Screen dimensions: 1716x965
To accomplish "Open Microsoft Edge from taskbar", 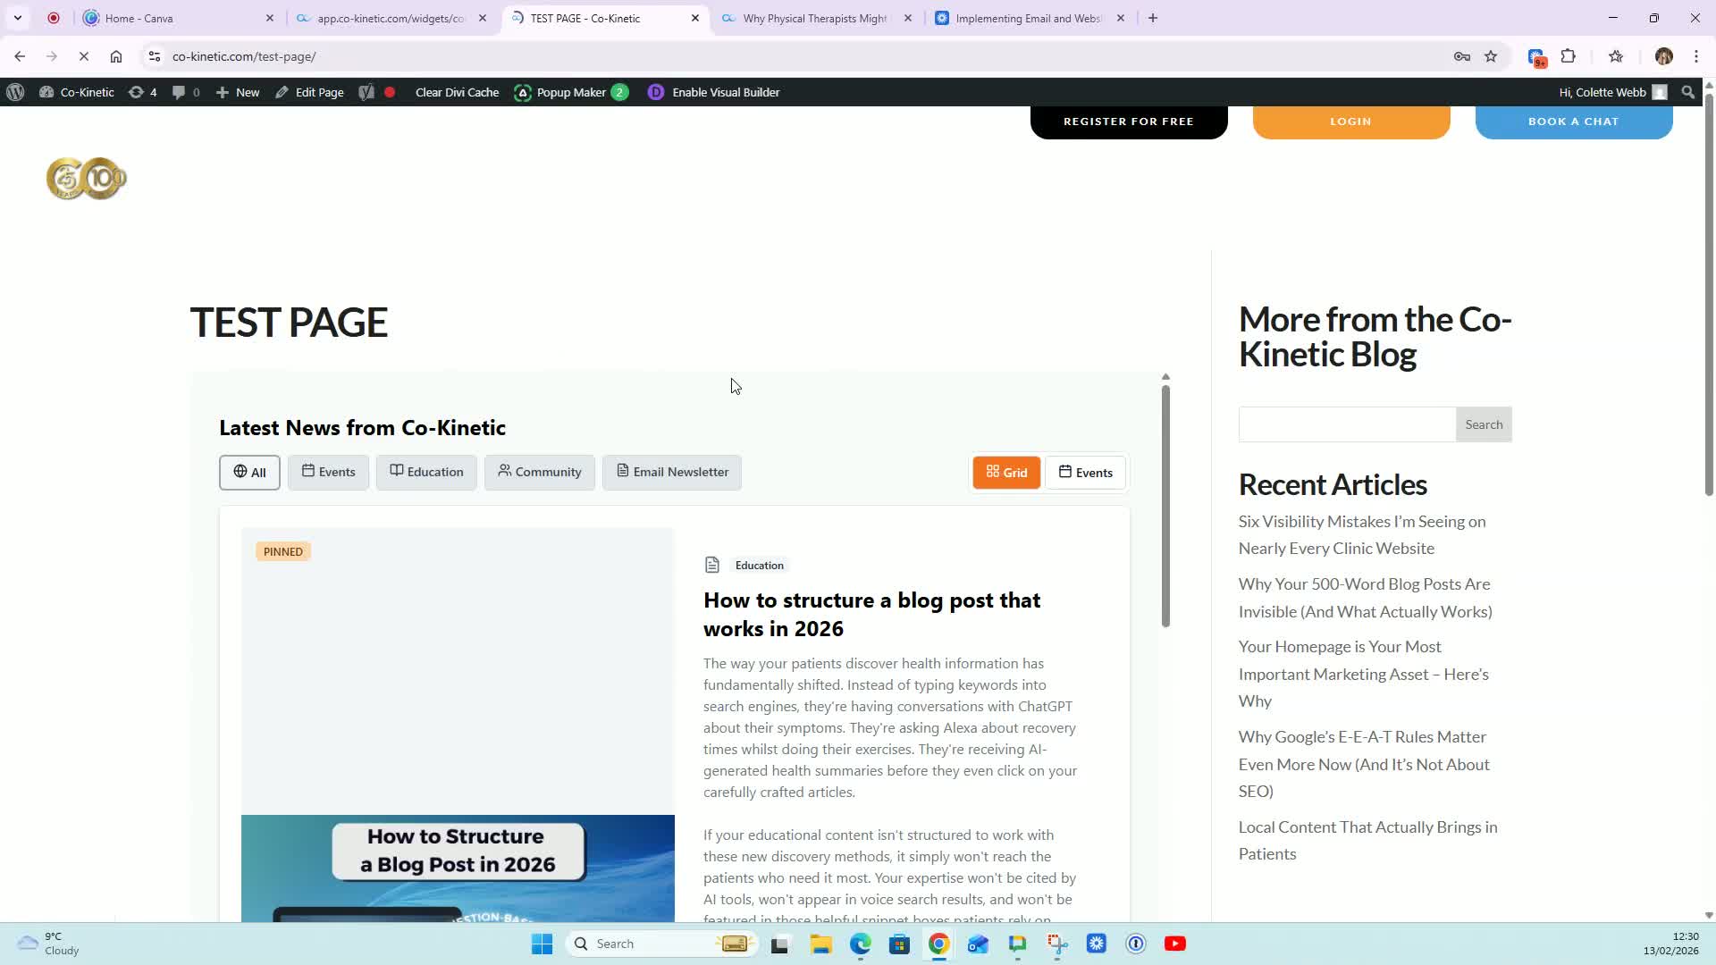I will click(860, 944).
